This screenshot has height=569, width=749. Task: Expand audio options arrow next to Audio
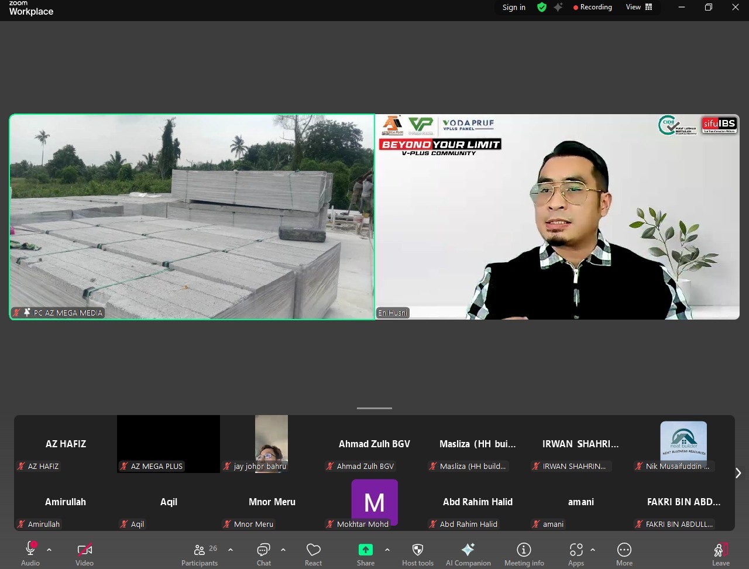[x=49, y=550]
